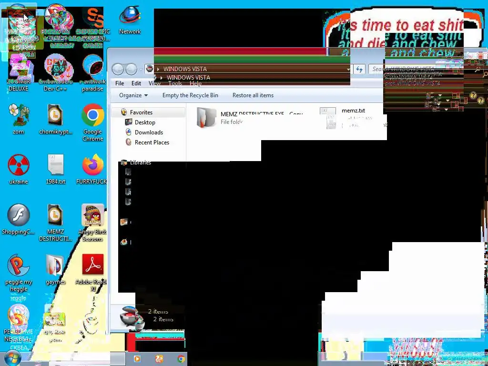Click the media player taskbar icon
488x366 pixels.
tap(137, 359)
